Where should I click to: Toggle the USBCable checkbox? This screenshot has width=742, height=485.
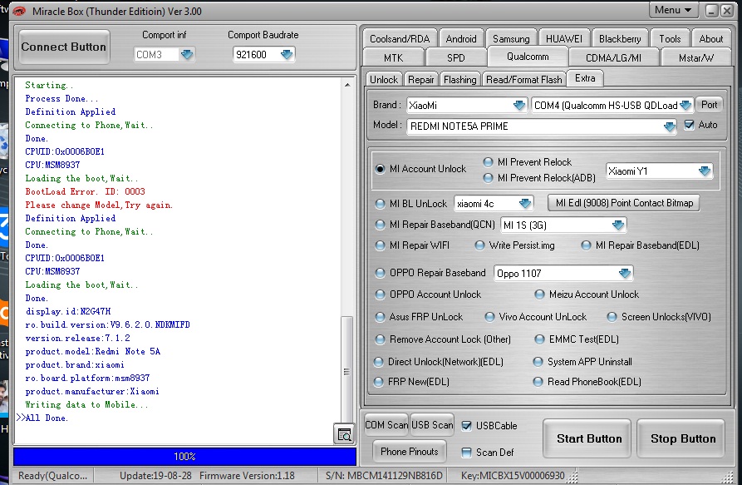(467, 426)
